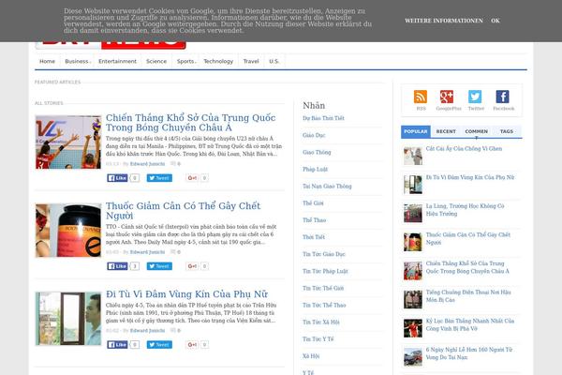Open Weitere Informationen about cookies
The height and width of the screenshot is (375, 562).
pos(444,21)
